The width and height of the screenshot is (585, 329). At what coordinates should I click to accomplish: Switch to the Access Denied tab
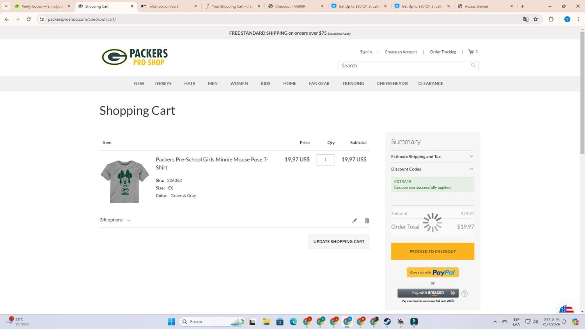click(486, 6)
